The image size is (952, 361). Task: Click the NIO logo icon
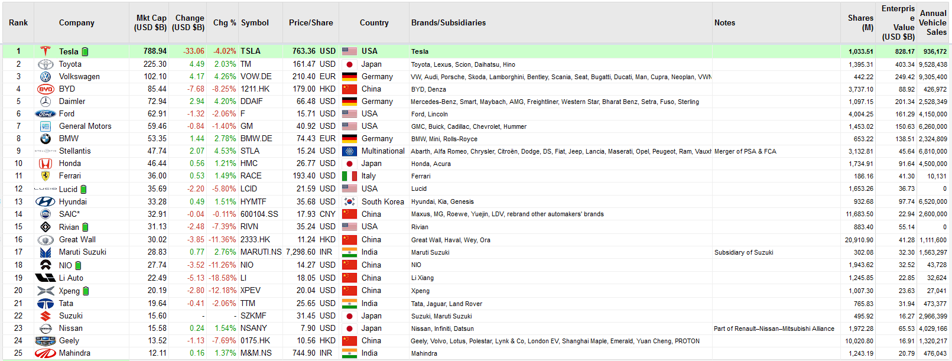click(46, 265)
